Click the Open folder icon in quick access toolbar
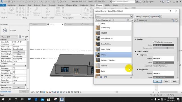Screen dimensions: 182x102 click(5, 2)
